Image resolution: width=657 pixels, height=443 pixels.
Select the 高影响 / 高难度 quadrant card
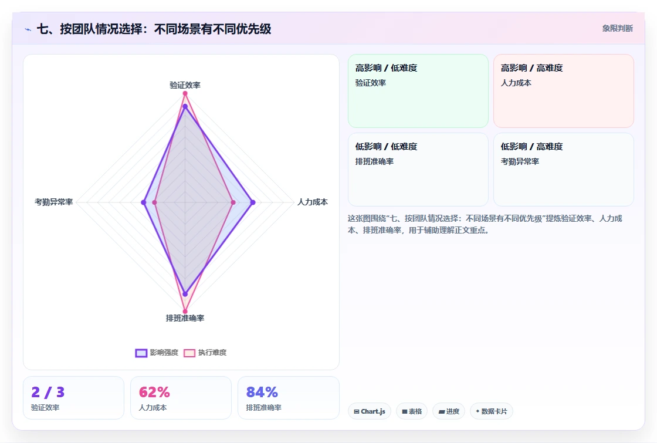coord(564,91)
